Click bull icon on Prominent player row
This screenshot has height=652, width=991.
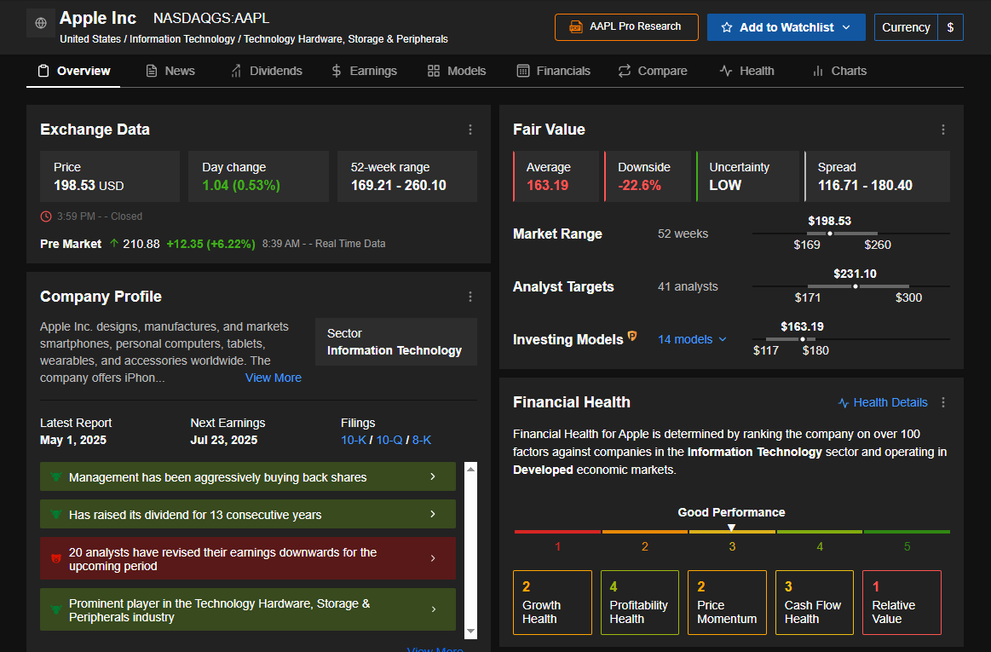(55, 609)
